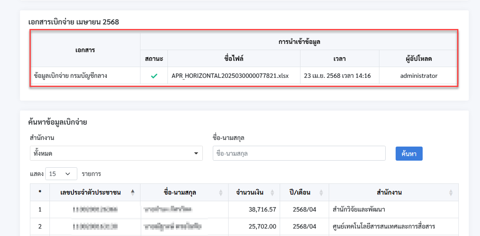Click the 2568/04 cell in row 2

(304, 226)
